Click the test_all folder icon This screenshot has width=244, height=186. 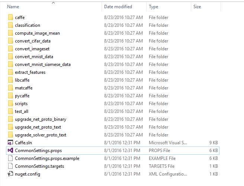pos(10,111)
